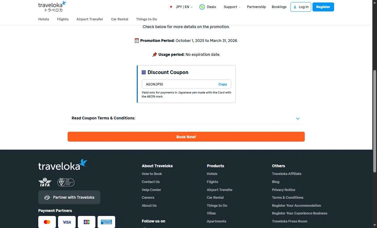Screen dimensions: 377x228
Task: Click Partner with Traveloka button
Action: point(69,197)
